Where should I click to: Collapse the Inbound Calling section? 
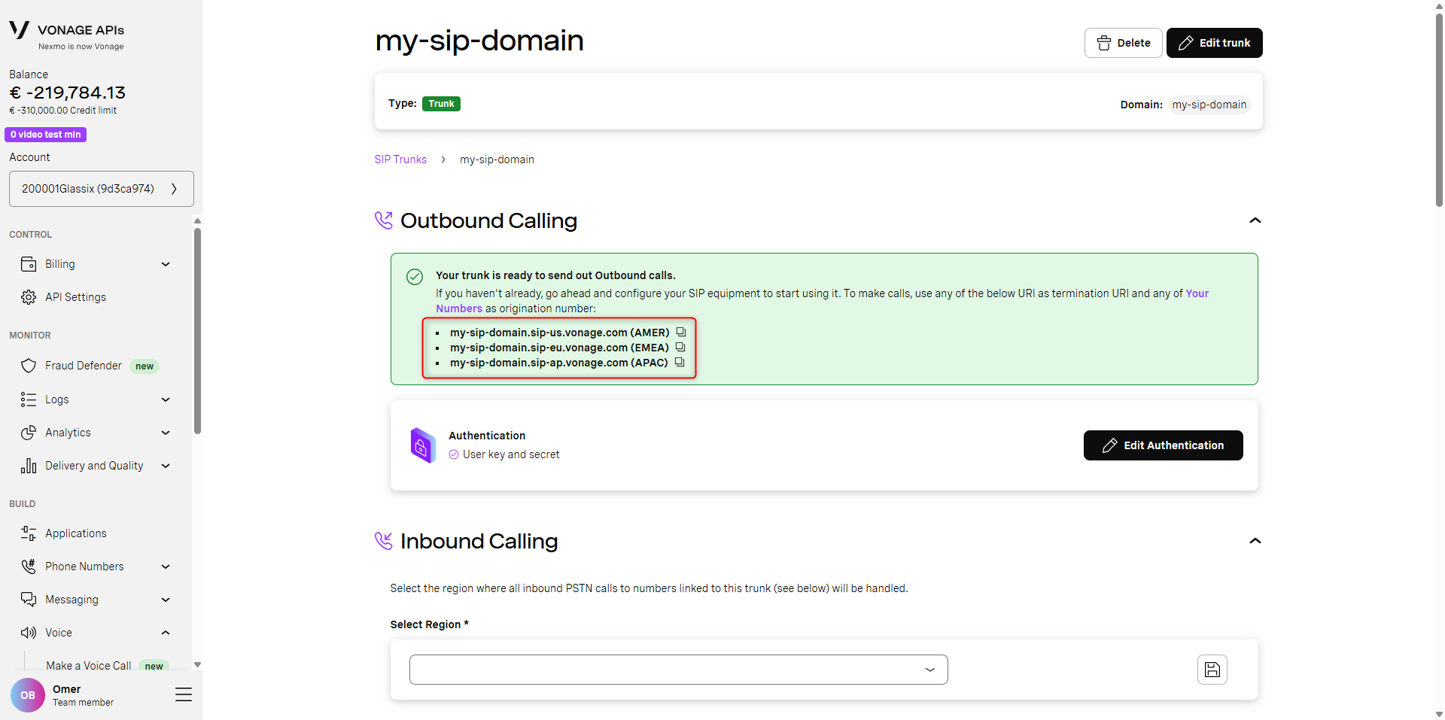(1255, 541)
